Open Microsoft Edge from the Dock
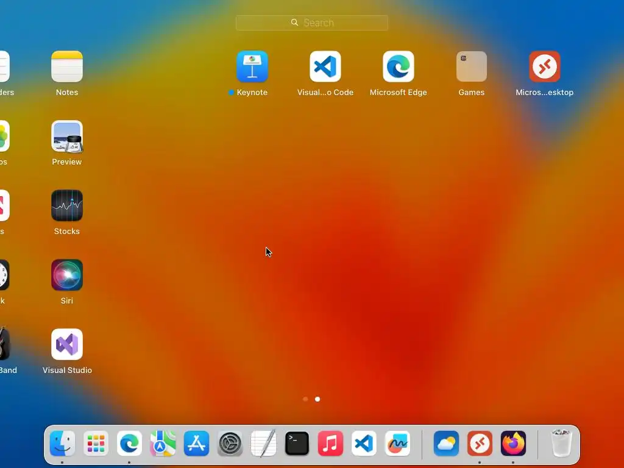The height and width of the screenshot is (468, 624). [129, 444]
